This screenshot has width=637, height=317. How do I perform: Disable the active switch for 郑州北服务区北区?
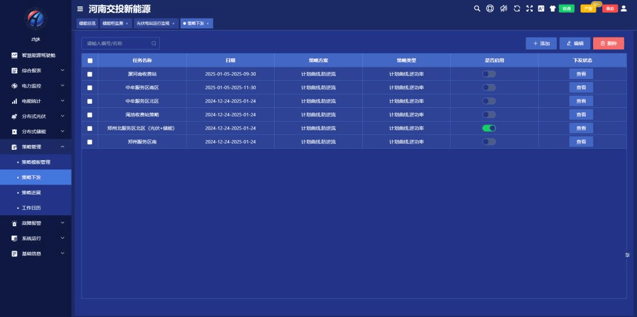pyautogui.click(x=489, y=129)
